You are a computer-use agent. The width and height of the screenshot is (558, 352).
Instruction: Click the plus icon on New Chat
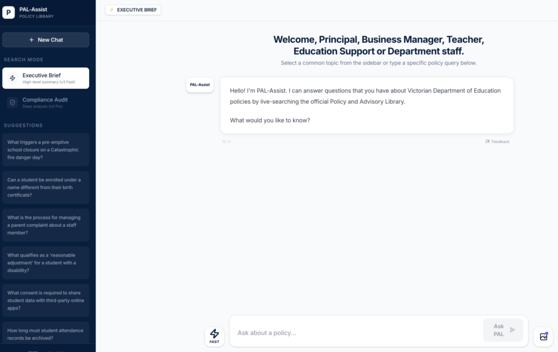[31, 40]
